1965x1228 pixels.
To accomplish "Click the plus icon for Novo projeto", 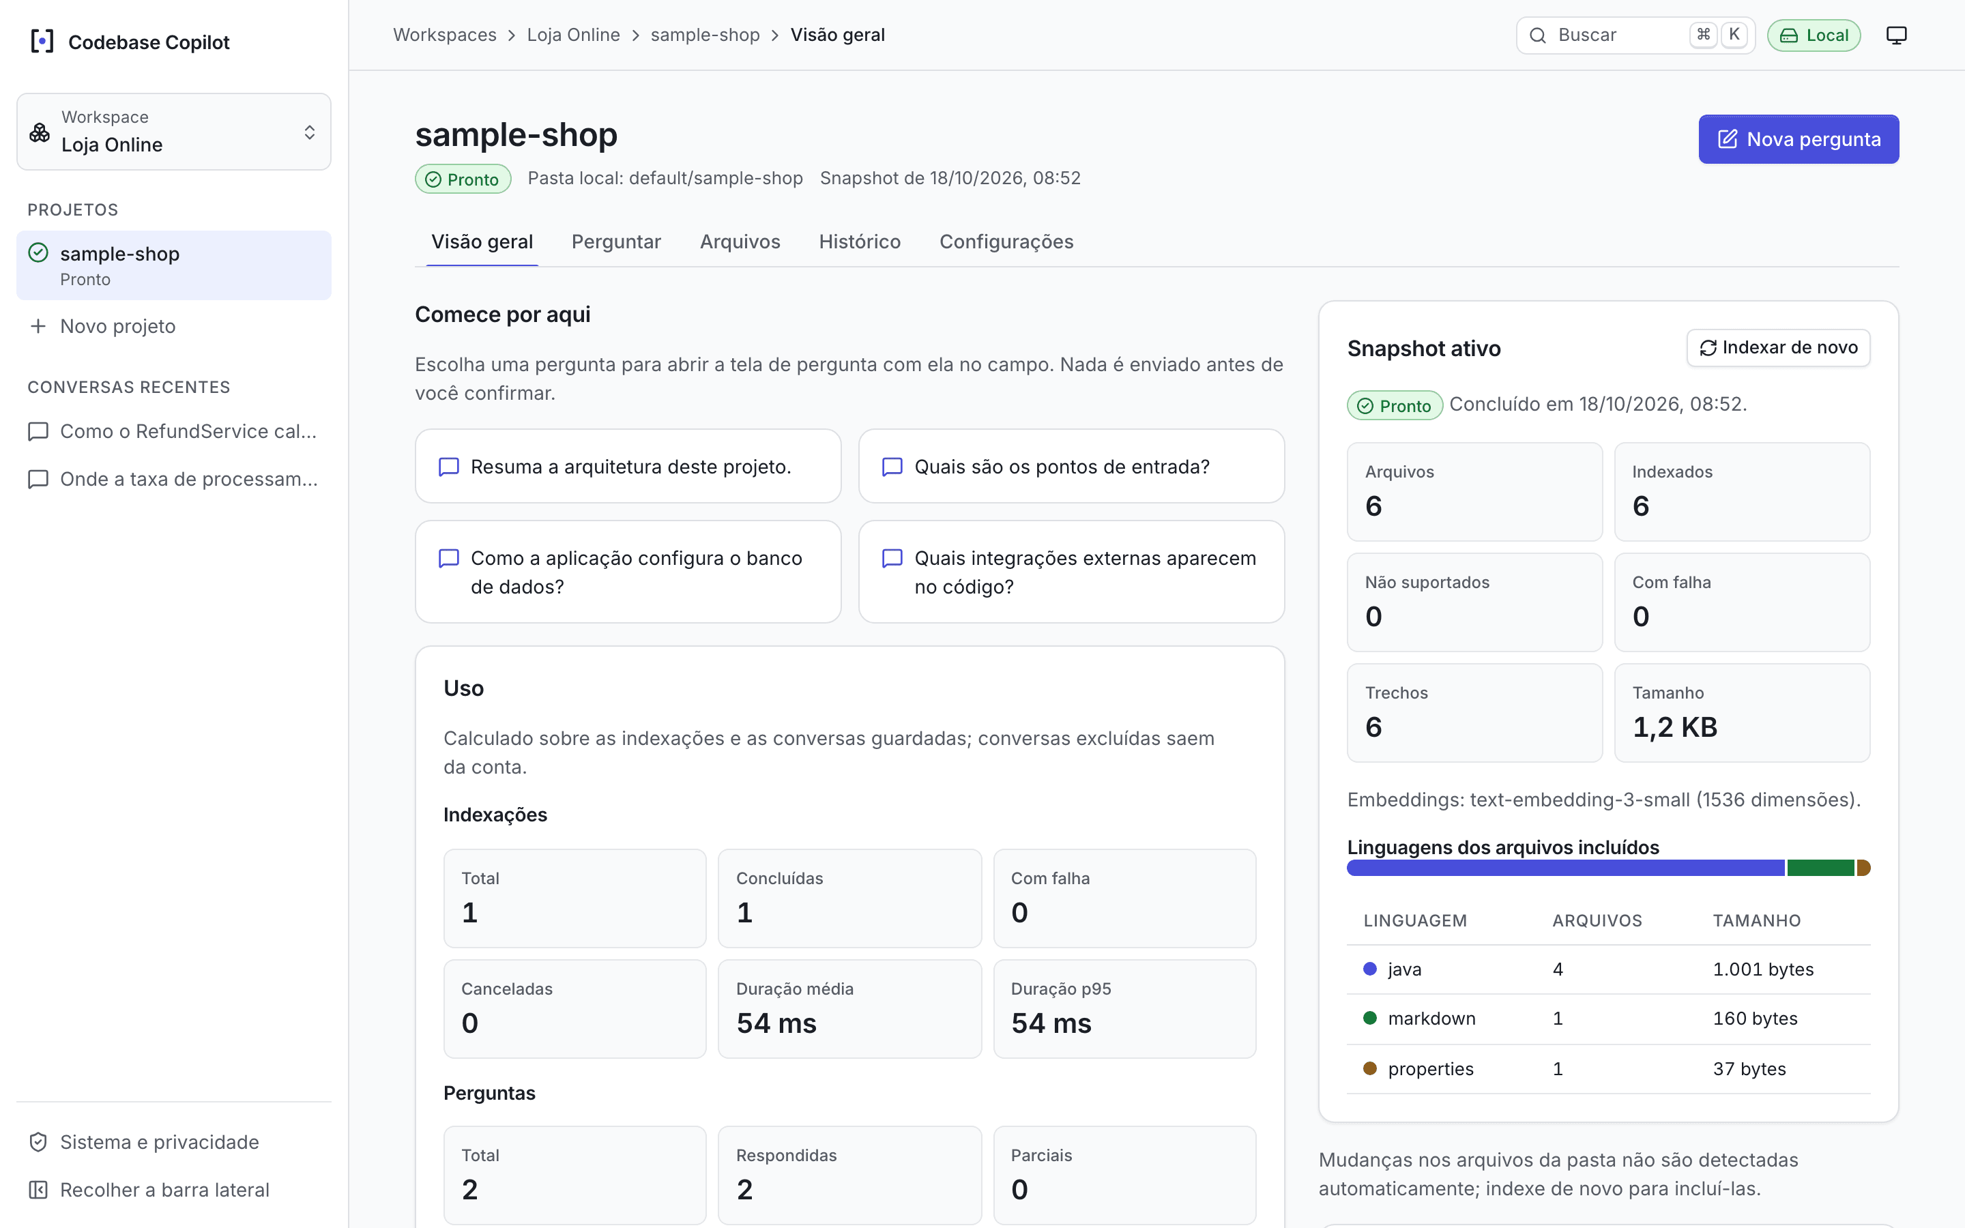I will coord(38,327).
